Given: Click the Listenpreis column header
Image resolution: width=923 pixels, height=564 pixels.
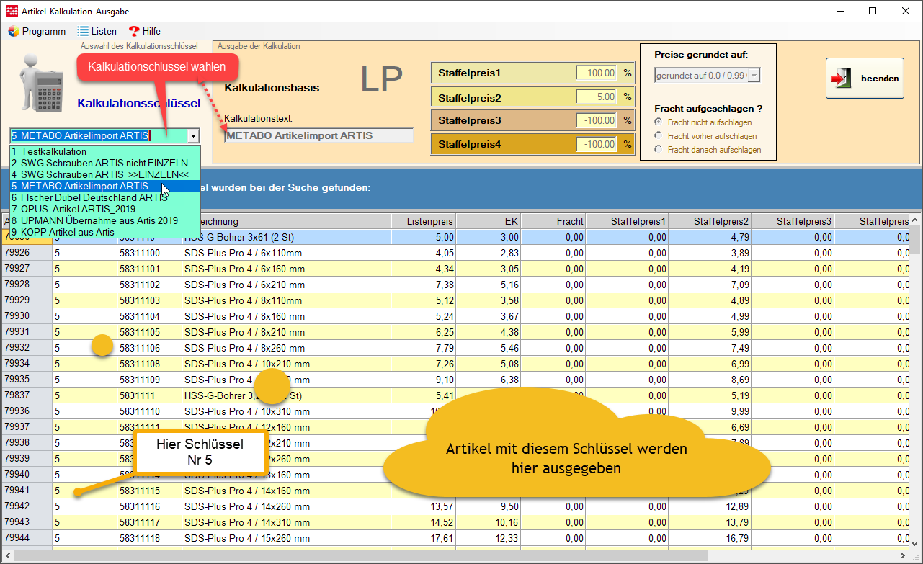Looking at the screenshot, I should click(424, 221).
